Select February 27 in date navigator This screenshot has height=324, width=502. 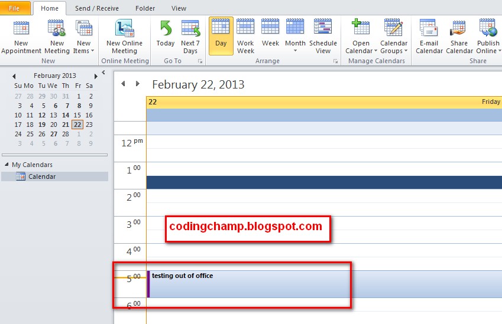coord(54,134)
